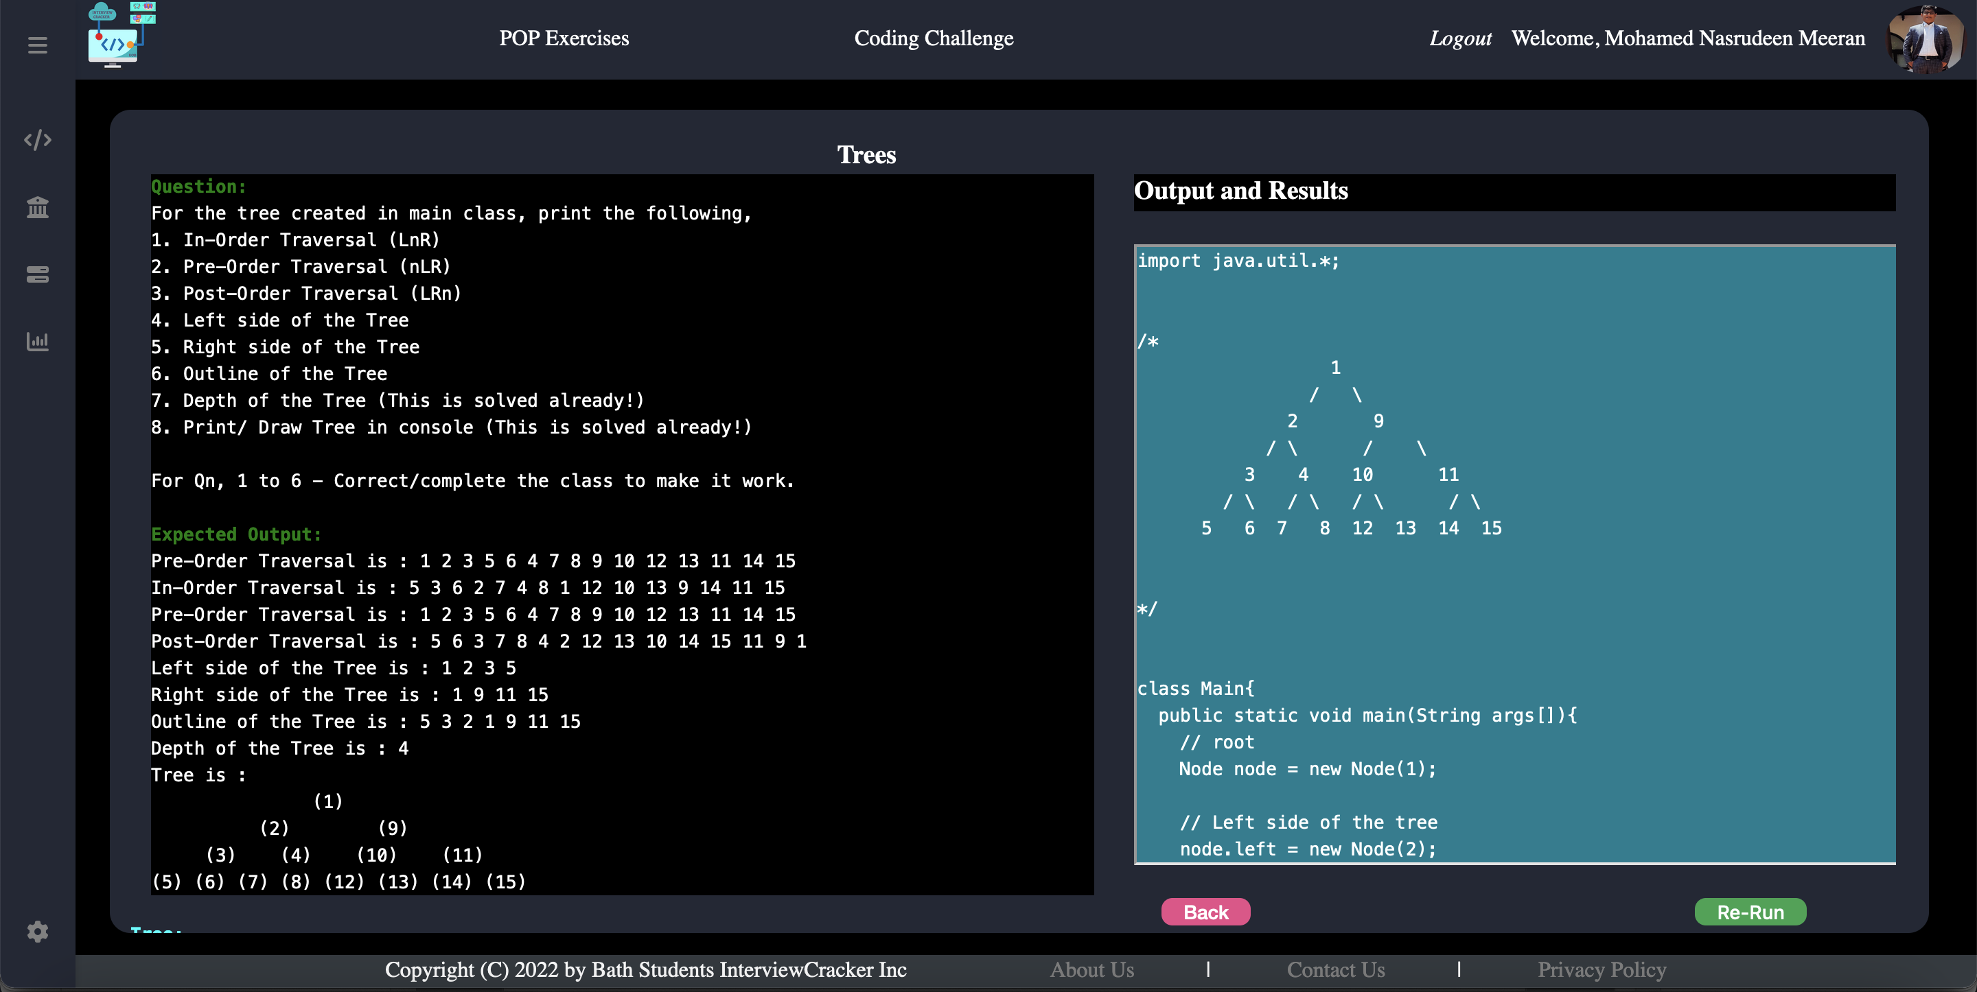Navigate to POP Exercises
1977x992 pixels.
[564, 38]
